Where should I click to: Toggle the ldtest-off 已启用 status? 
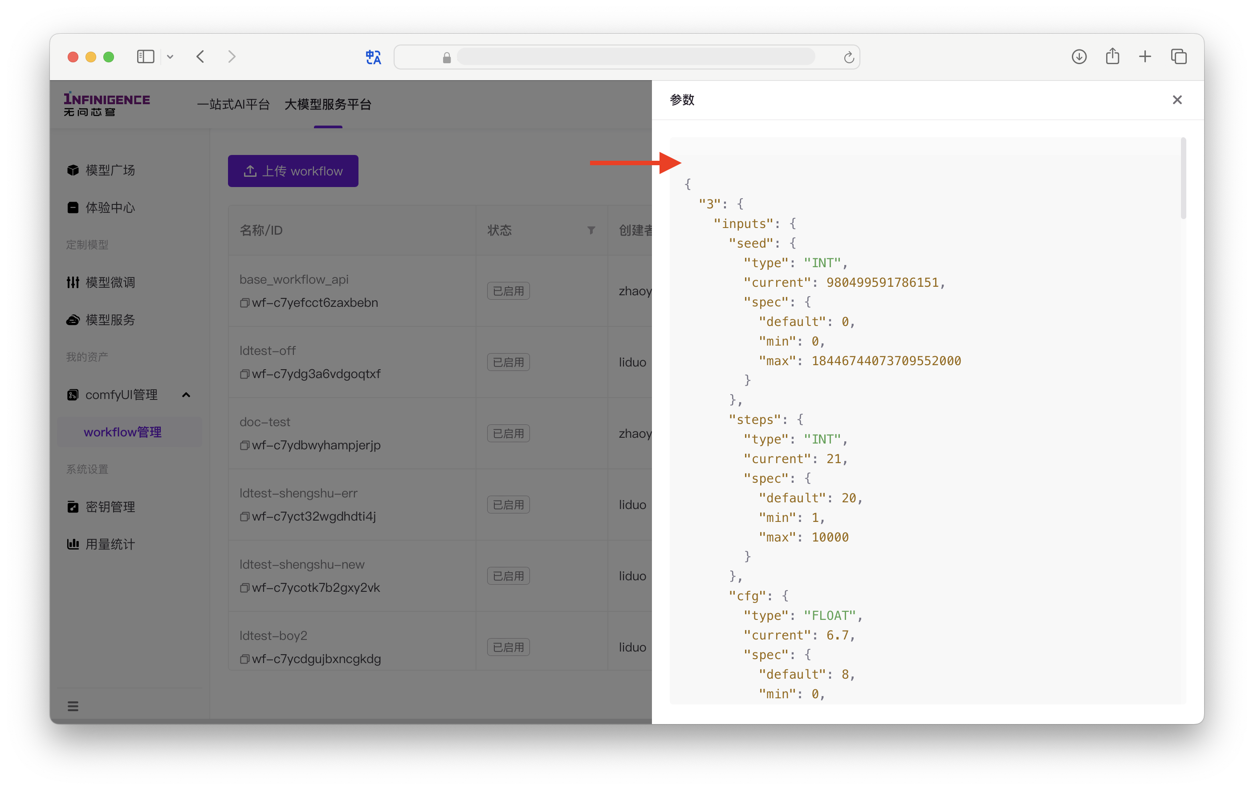point(508,361)
